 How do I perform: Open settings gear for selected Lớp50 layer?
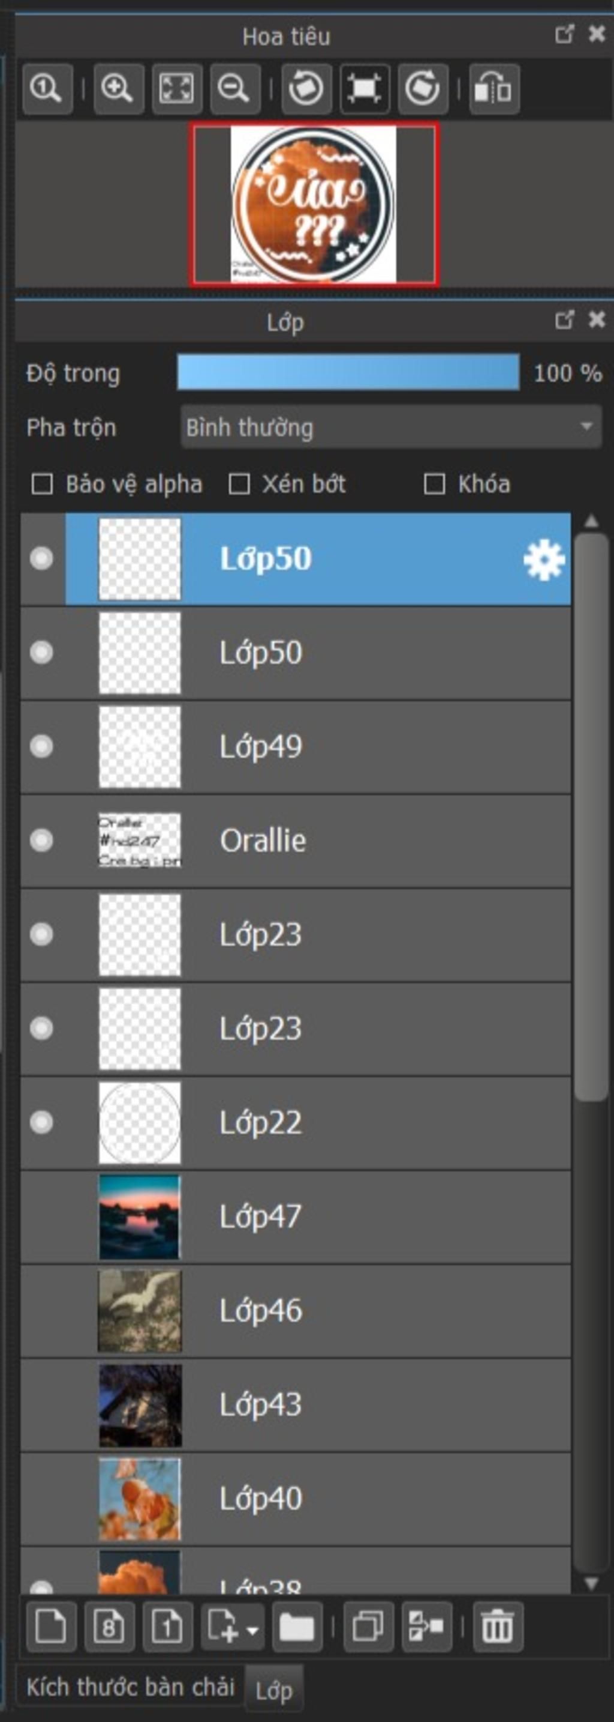[544, 559]
